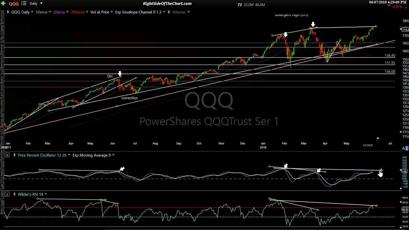Click the -0.81% change value
Screen dimensions: 409x230
(397, 7)
